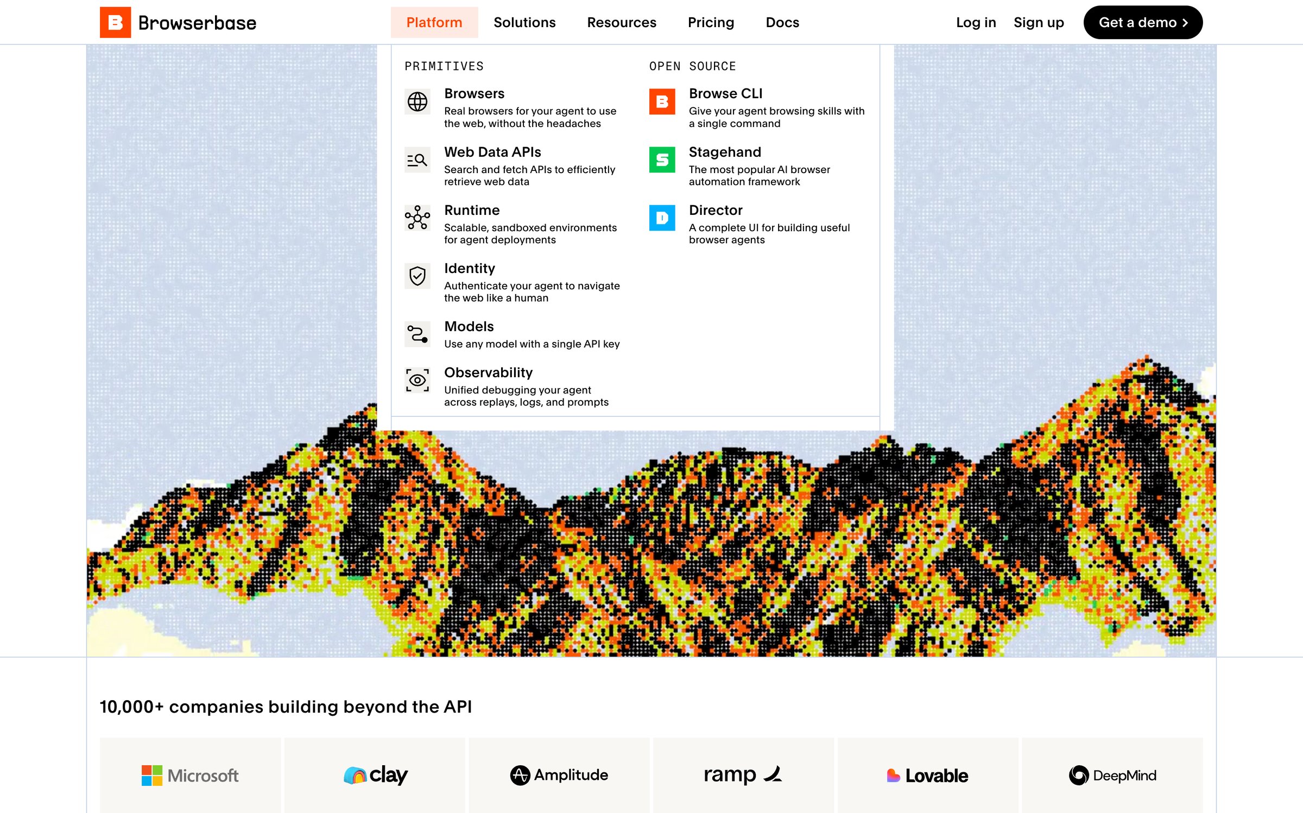Open the Browse CLI title
Viewport: 1303px width, 813px height.
[725, 93]
